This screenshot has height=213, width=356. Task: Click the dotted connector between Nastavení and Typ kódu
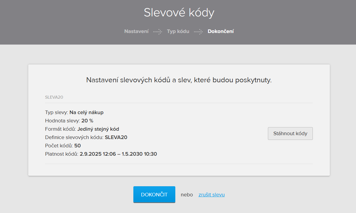click(x=158, y=31)
